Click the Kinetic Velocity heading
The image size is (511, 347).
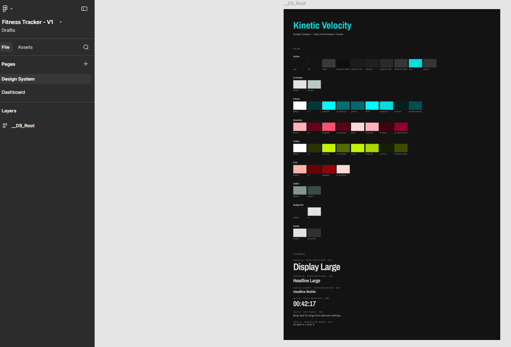(x=322, y=26)
